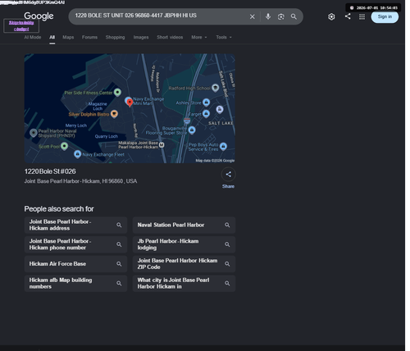Click the Quarry Loch label on map
The image size is (410, 351).
click(x=107, y=136)
